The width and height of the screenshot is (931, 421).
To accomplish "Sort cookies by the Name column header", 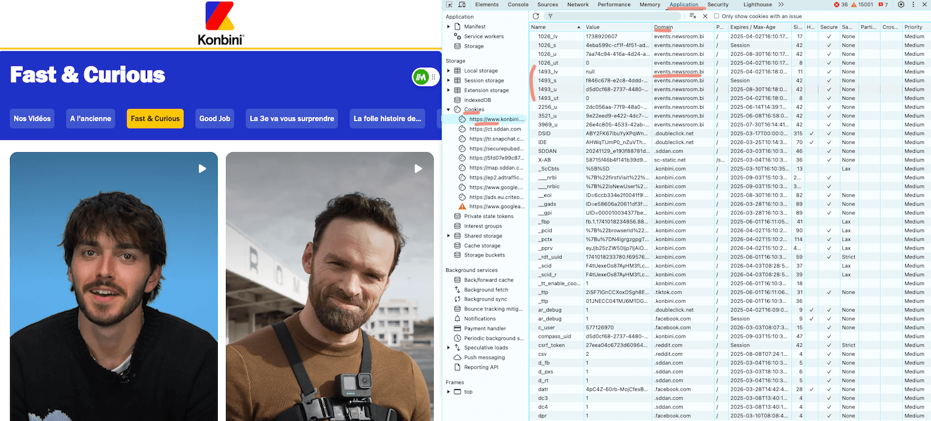I will point(557,27).
